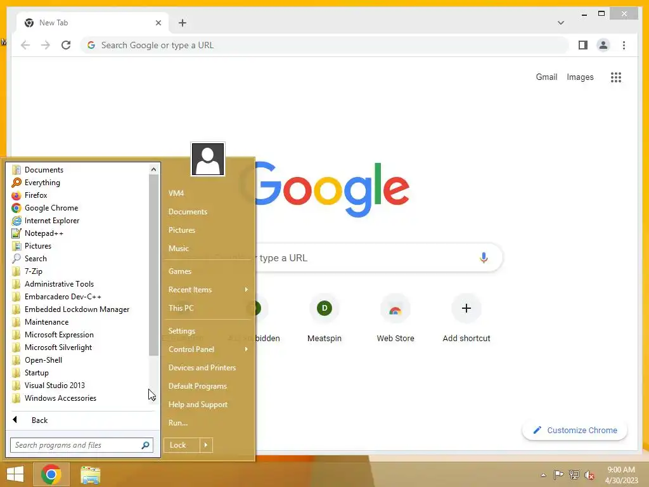
Task: Open Chrome side panel icon
Action: 583,45
